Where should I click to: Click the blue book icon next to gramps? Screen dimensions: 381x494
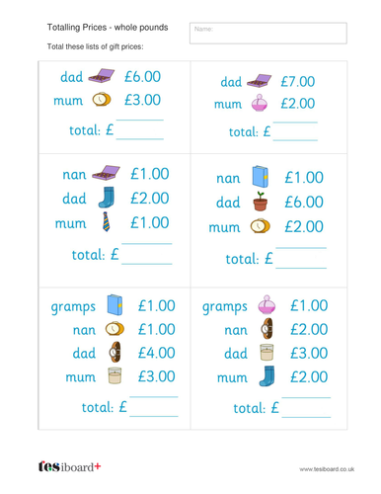coord(114,305)
